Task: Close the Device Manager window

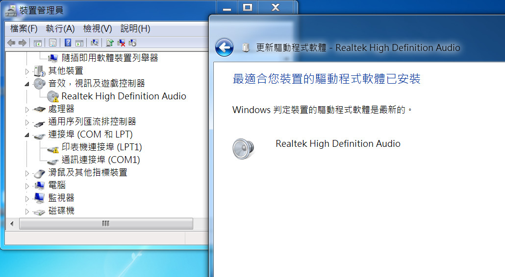Action: tap(276, 8)
